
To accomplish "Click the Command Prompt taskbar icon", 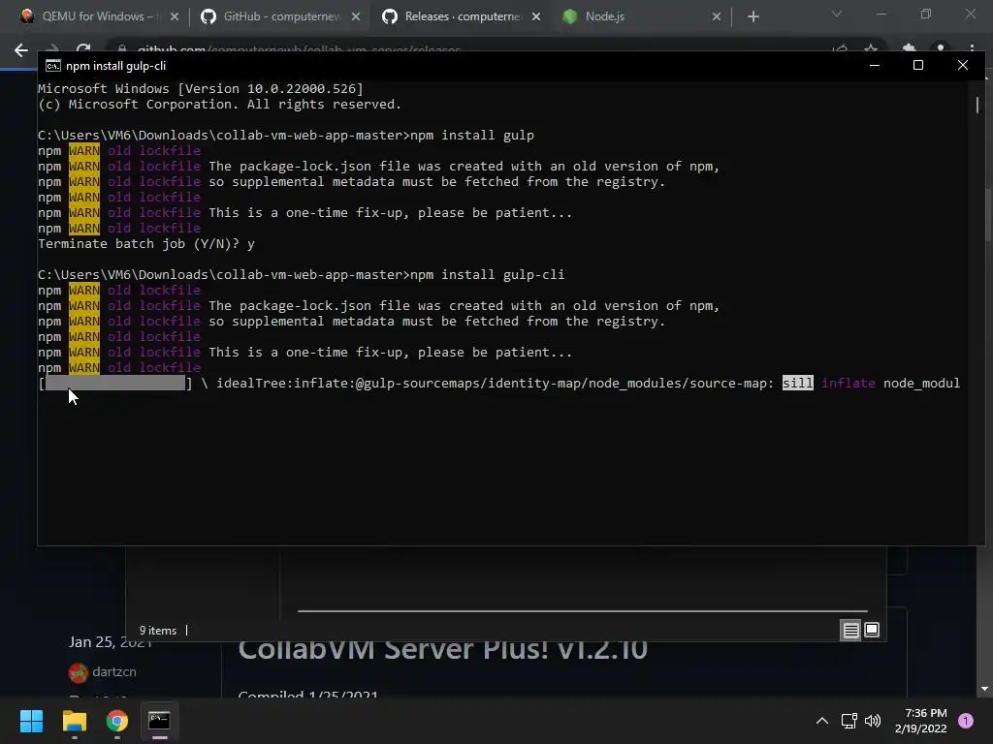I will pos(159,721).
